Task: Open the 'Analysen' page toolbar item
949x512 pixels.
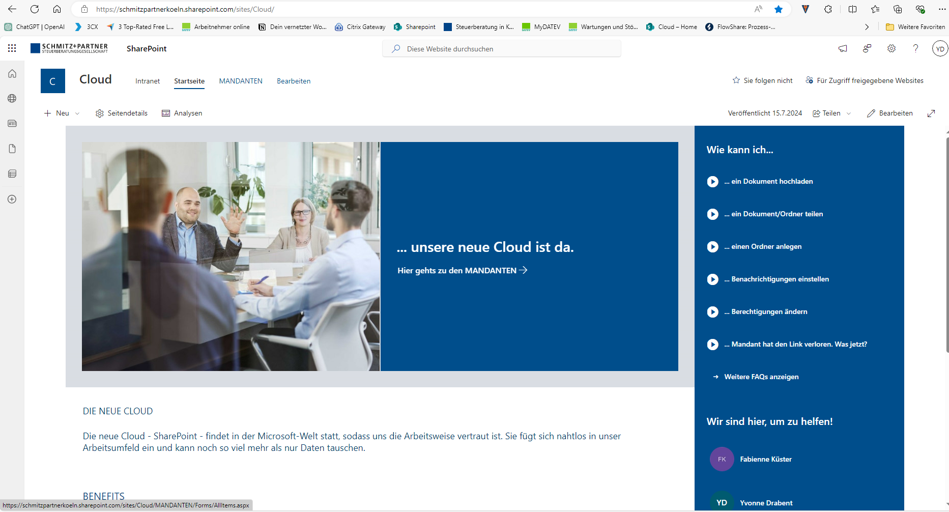Action: pyautogui.click(x=182, y=113)
